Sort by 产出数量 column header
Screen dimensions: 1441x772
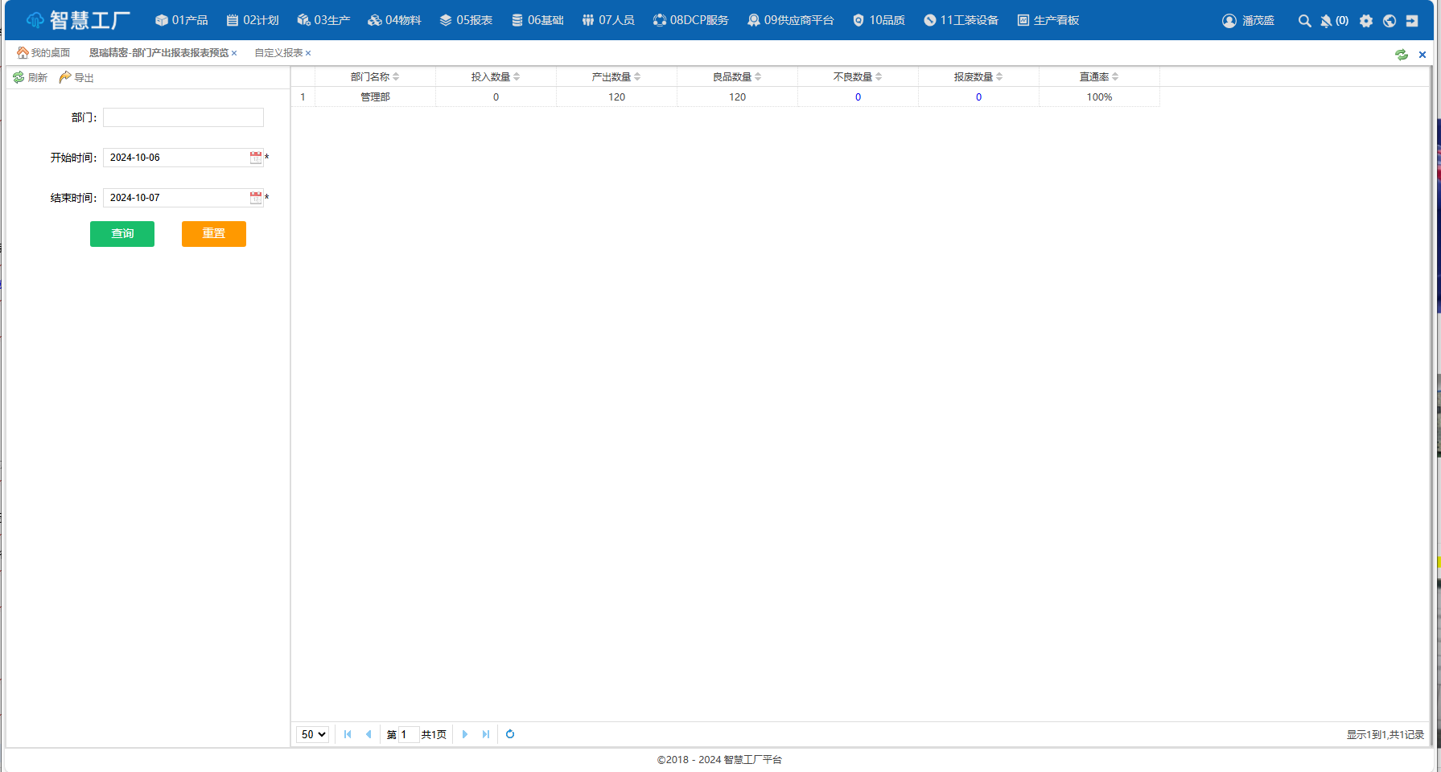click(x=616, y=76)
